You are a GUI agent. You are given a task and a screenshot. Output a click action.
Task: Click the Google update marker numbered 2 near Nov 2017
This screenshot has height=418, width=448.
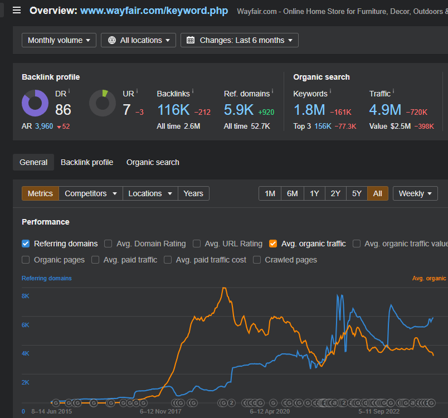point(232,403)
